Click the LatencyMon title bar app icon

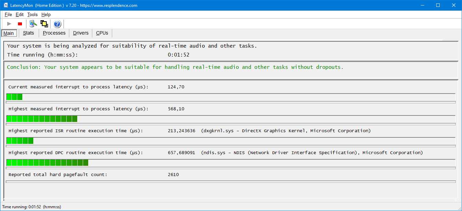(x=6, y=5)
